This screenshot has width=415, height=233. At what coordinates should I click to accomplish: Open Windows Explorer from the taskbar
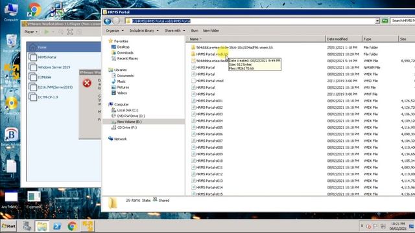click(x=41, y=226)
